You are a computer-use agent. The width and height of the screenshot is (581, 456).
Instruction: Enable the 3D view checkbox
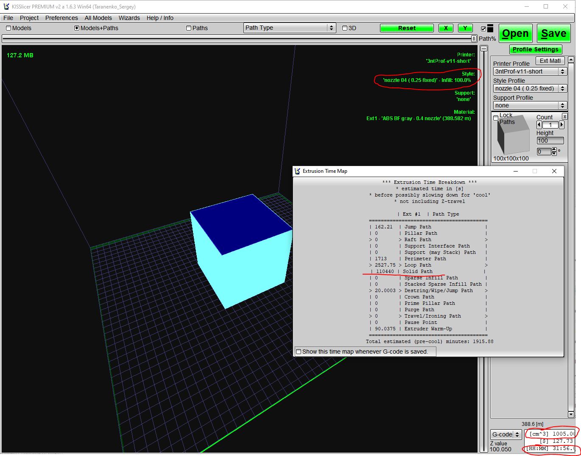345,28
